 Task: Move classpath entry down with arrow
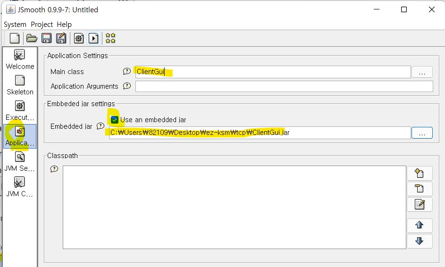pos(420,241)
